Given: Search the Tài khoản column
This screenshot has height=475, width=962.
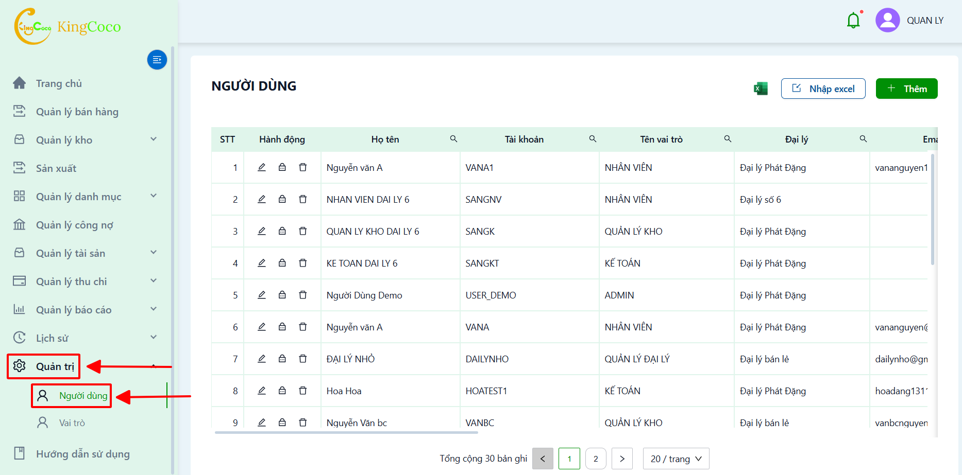Looking at the screenshot, I should [x=593, y=139].
